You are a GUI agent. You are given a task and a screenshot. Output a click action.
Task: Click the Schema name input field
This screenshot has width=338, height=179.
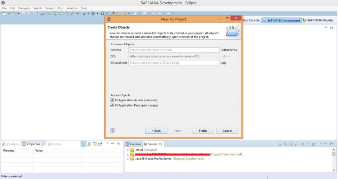(x=174, y=50)
